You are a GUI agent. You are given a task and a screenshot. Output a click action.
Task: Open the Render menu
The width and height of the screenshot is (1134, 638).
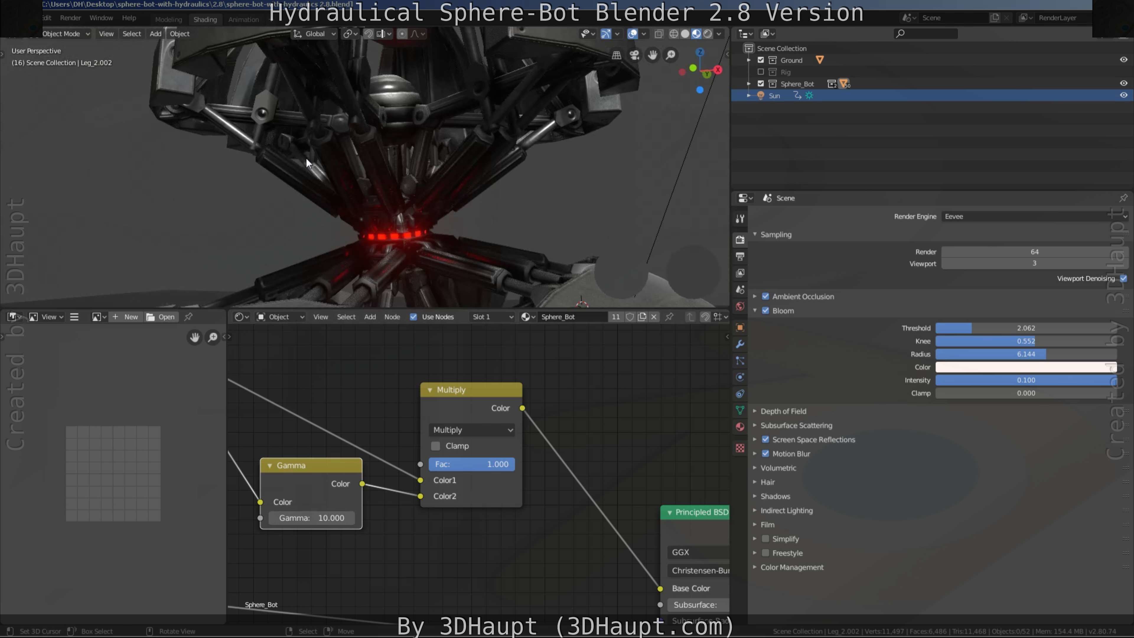(71, 18)
